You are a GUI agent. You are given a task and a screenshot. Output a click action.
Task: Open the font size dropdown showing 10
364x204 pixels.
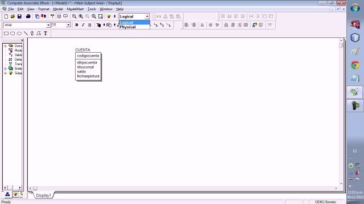(x=68, y=25)
